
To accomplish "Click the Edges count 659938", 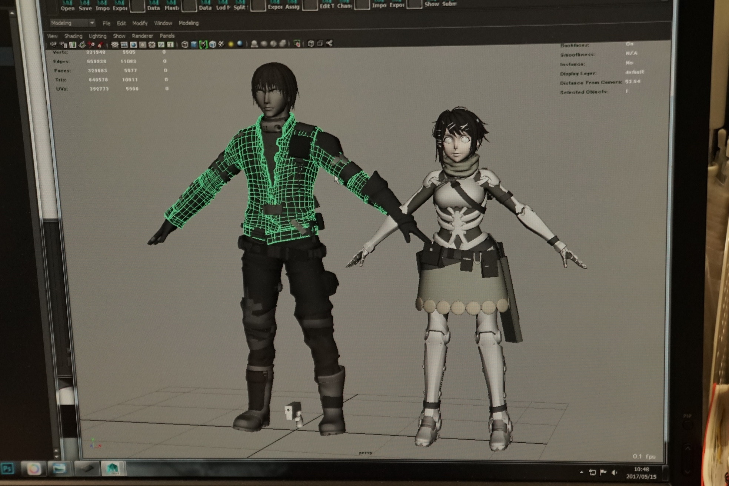I will click(96, 61).
